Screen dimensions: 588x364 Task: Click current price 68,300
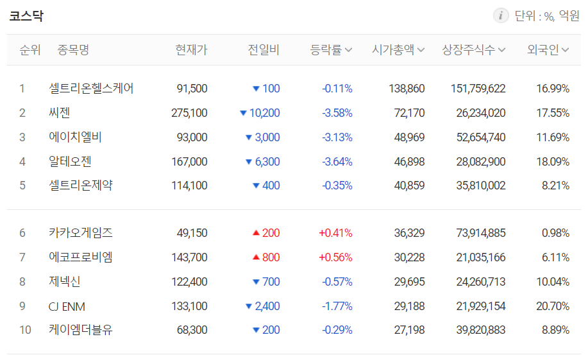[192, 330]
